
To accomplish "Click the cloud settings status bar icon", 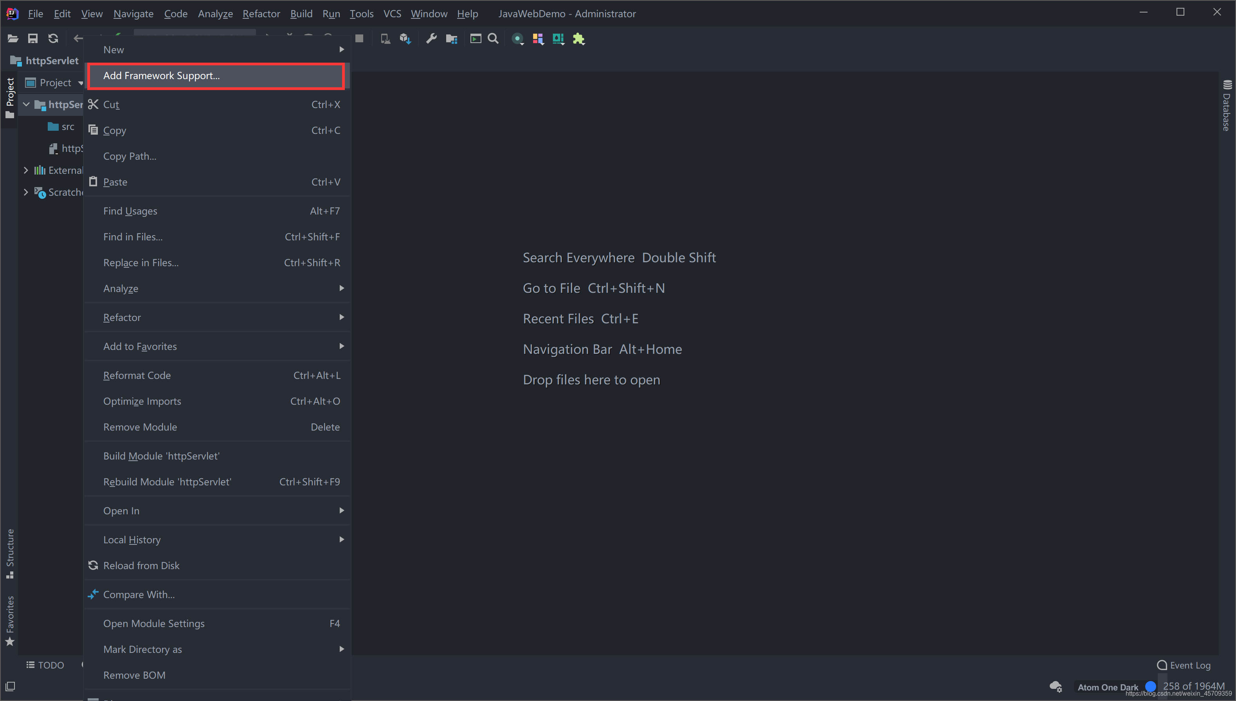I will click(x=1056, y=686).
